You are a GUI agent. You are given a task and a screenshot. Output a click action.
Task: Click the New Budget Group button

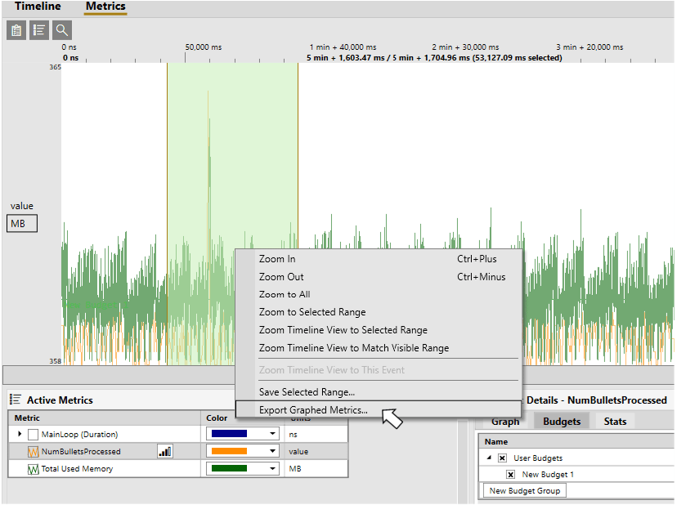pyautogui.click(x=525, y=491)
